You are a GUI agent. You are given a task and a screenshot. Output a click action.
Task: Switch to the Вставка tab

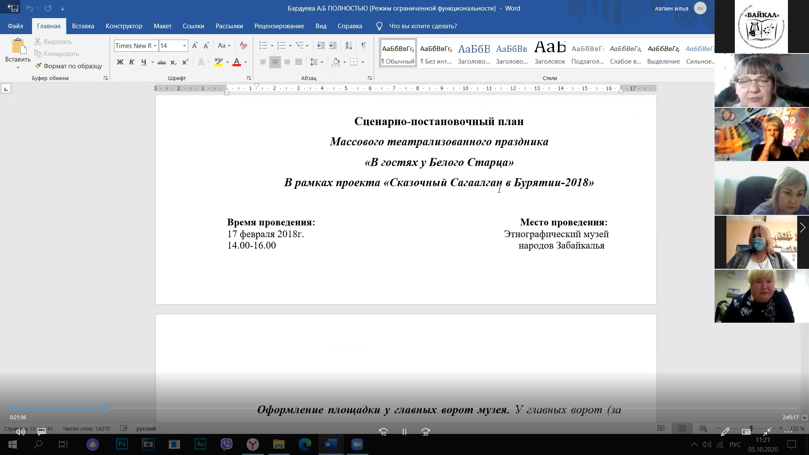83,26
